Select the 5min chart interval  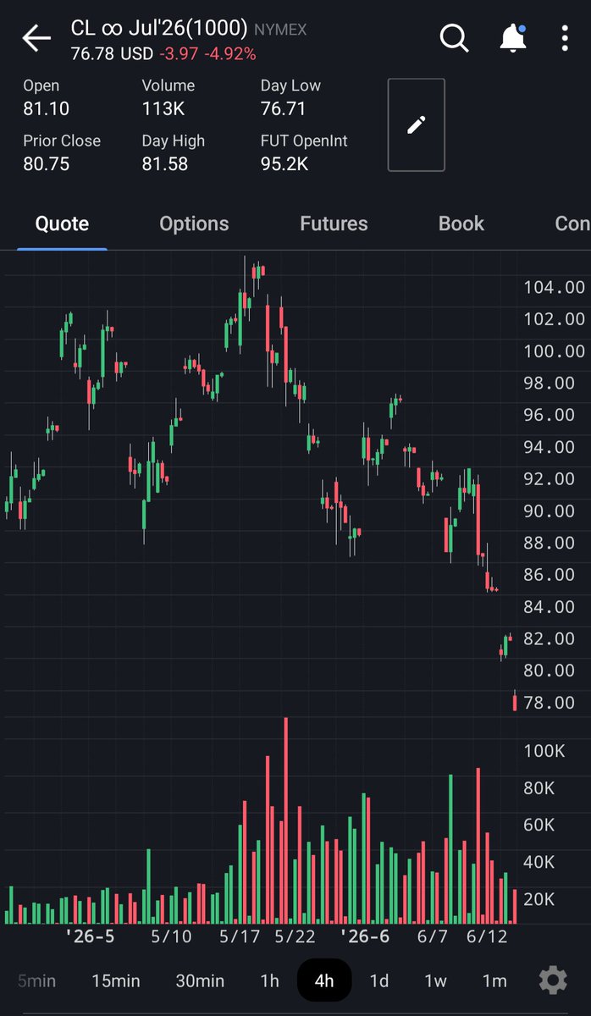(x=36, y=980)
